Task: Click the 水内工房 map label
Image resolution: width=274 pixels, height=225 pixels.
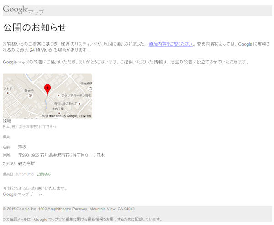Action: pos(58,109)
